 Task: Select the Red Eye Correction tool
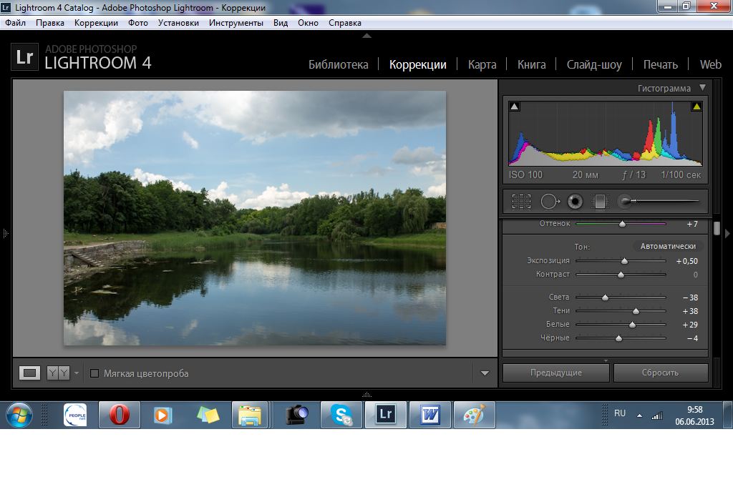[x=574, y=202]
